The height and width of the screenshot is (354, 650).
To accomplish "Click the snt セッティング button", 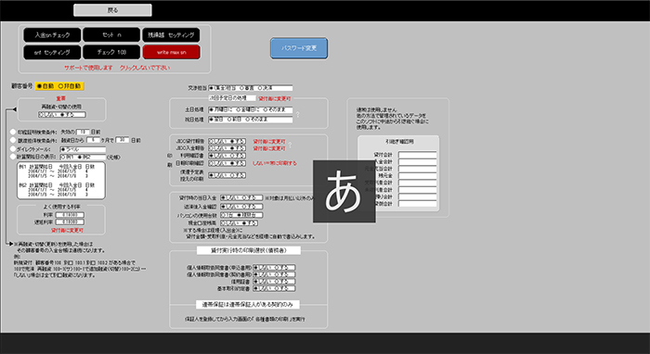I will point(52,52).
